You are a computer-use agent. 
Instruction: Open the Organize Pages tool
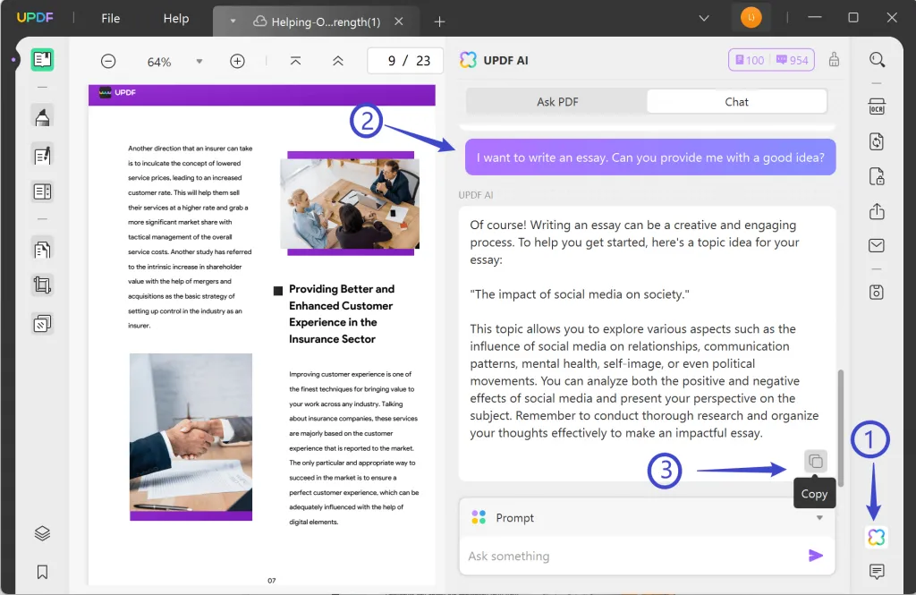42,250
